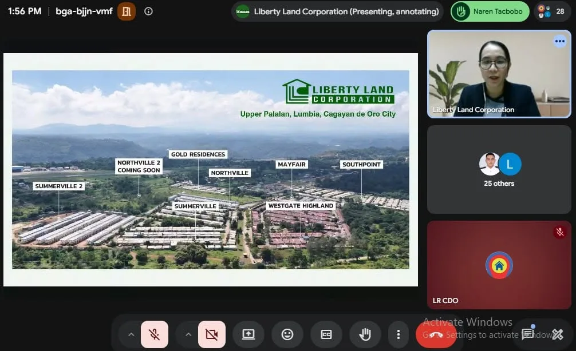Click the L avatar in others tile

(510, 164)
